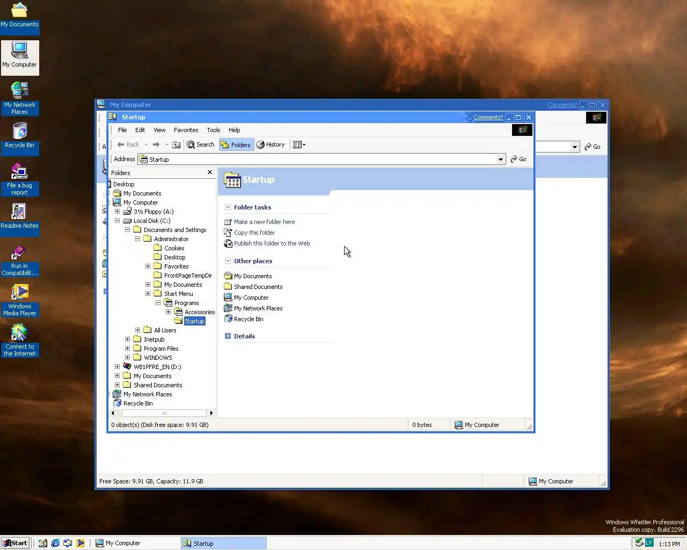Image resolution: width=687 pixels, height=550 pixels.
Task: Open Connect to the Internet icon
Action: coord(19,341)
